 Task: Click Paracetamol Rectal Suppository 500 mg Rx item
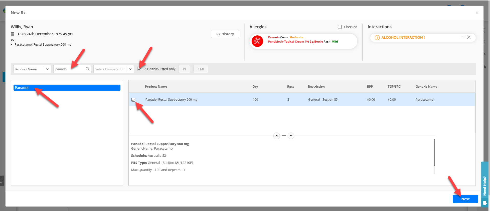(x=43, y=45)
